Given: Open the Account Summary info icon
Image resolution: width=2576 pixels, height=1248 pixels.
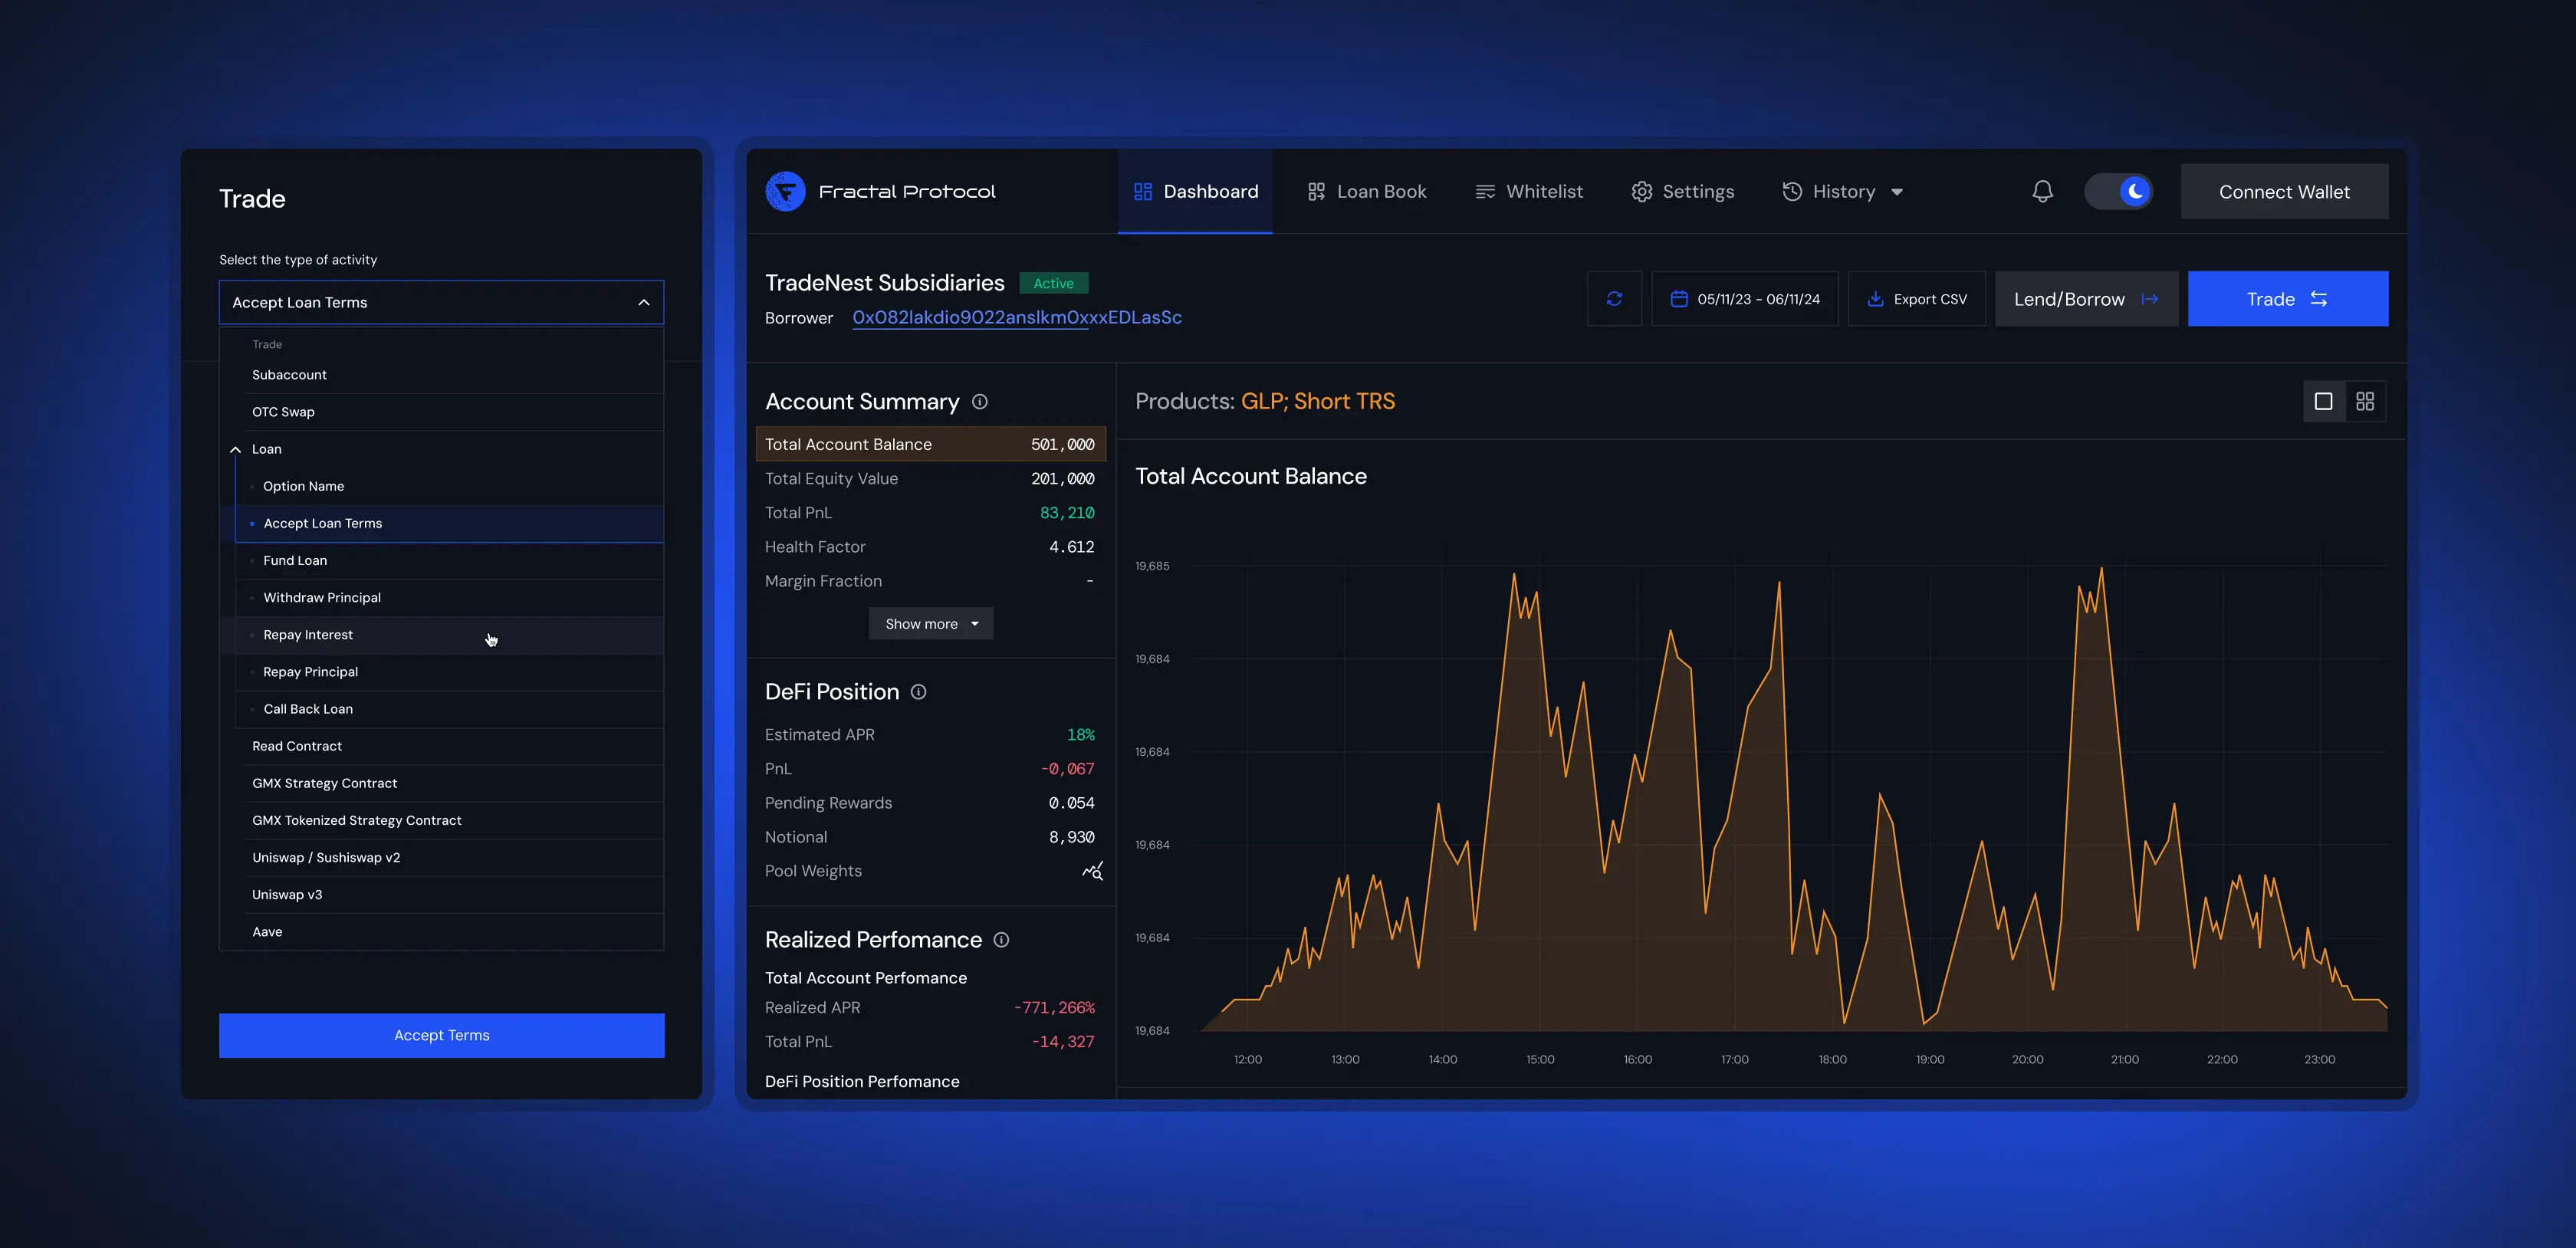Looking at the screenshot, I should [x=980, y=401].
